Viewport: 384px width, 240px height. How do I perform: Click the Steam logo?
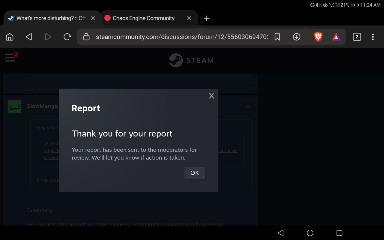tap(192, 60)
